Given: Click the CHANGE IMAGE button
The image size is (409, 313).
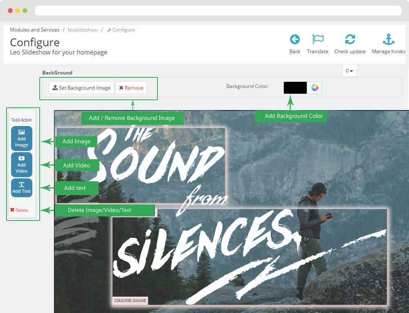Looking at the screenshot, I should point(130,300).
